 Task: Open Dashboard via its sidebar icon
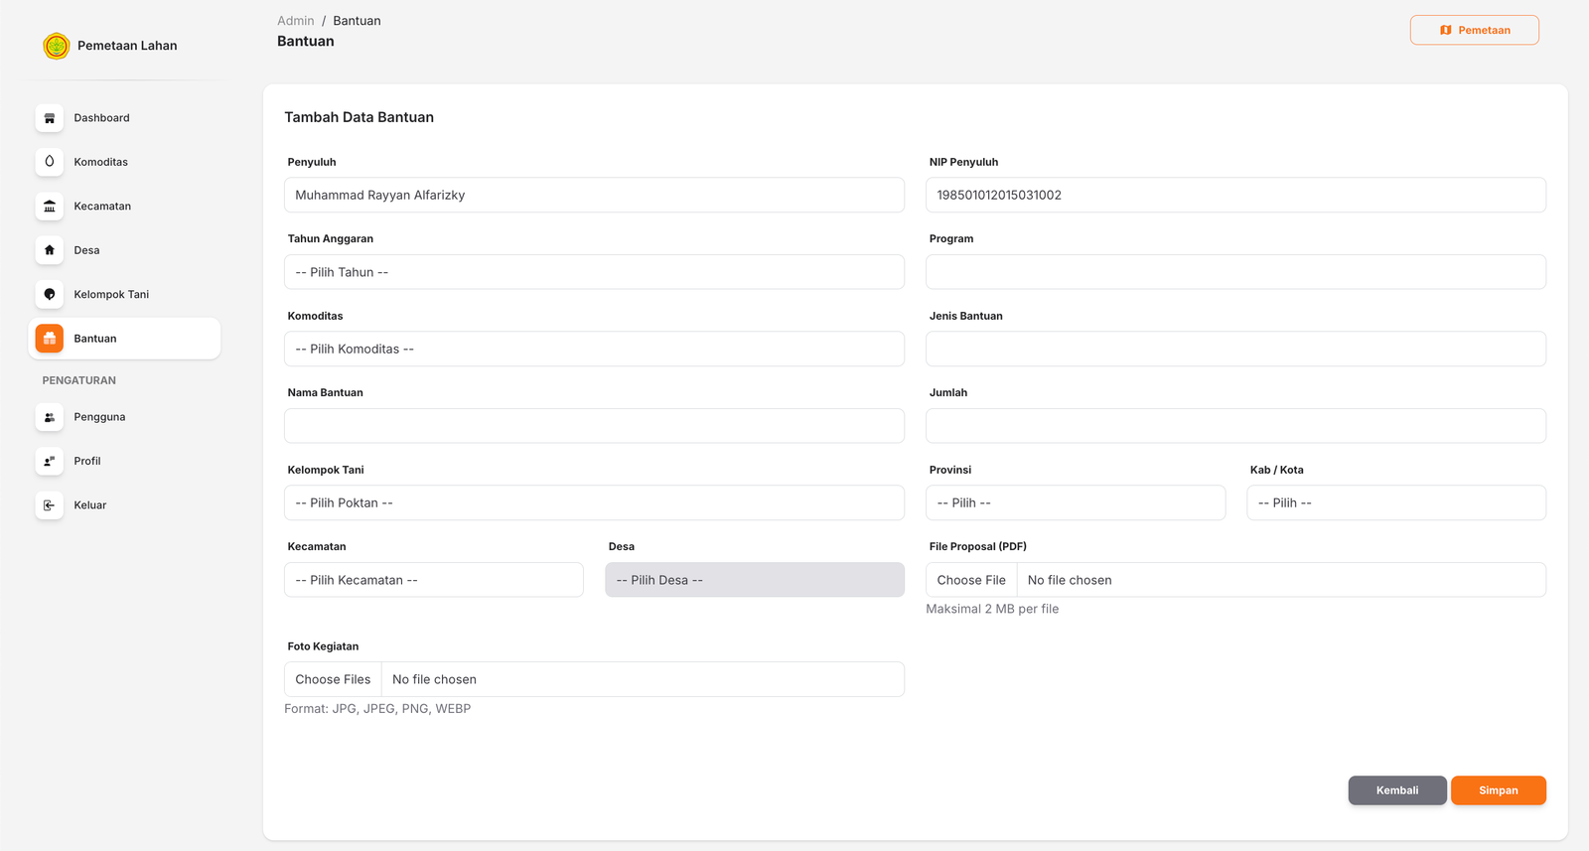[x=50, y=118]
